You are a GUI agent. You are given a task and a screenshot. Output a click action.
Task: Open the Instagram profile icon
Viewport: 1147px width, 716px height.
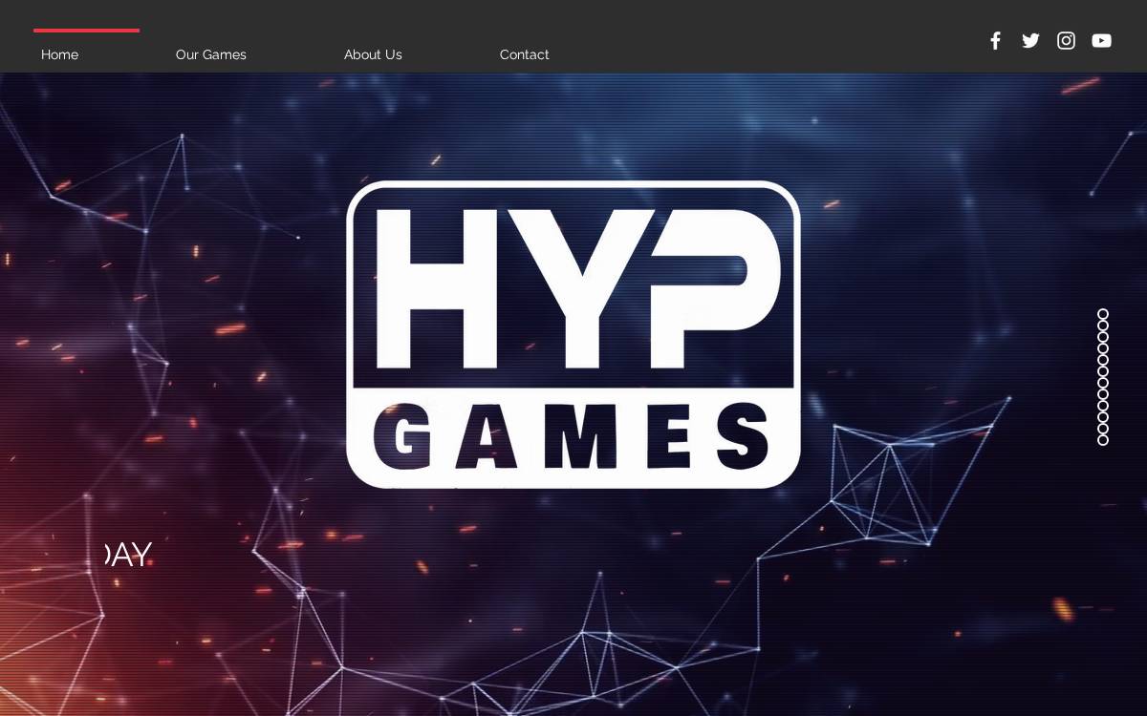tap(1066, 40)
